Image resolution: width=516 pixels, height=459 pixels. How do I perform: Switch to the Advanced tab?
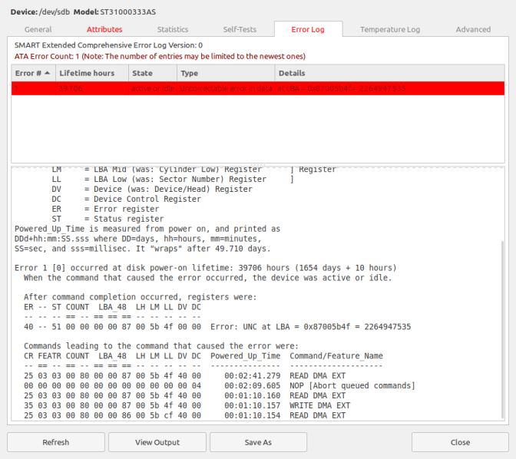tap(473, 29)
